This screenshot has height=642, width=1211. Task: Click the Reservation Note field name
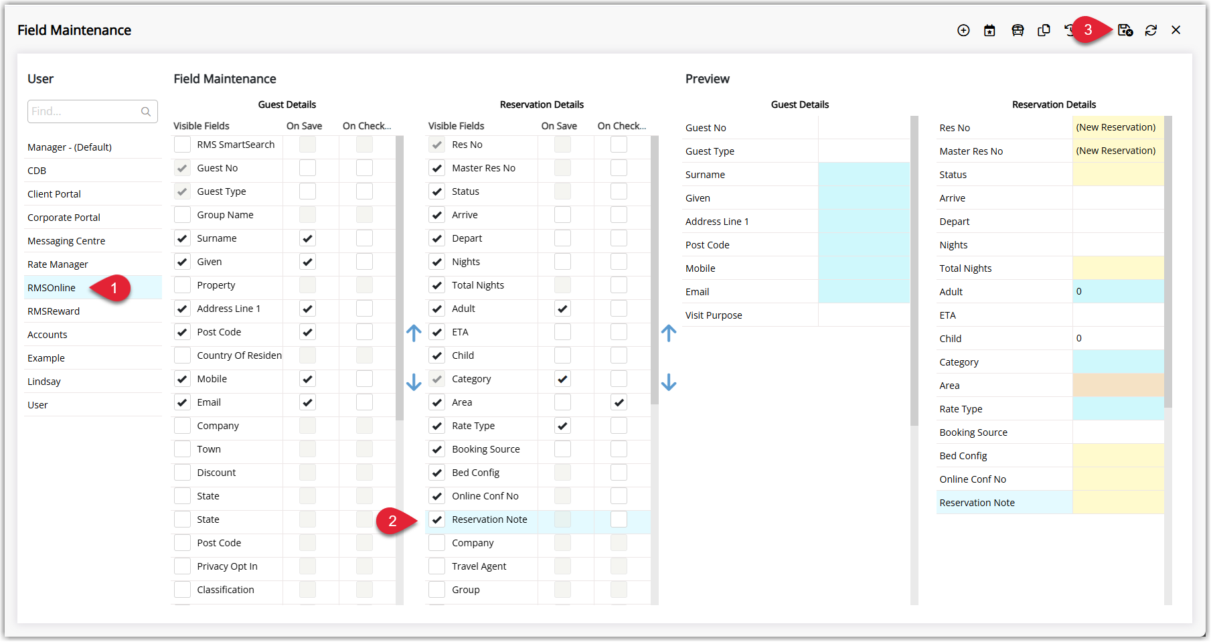[x=489, y=519]
